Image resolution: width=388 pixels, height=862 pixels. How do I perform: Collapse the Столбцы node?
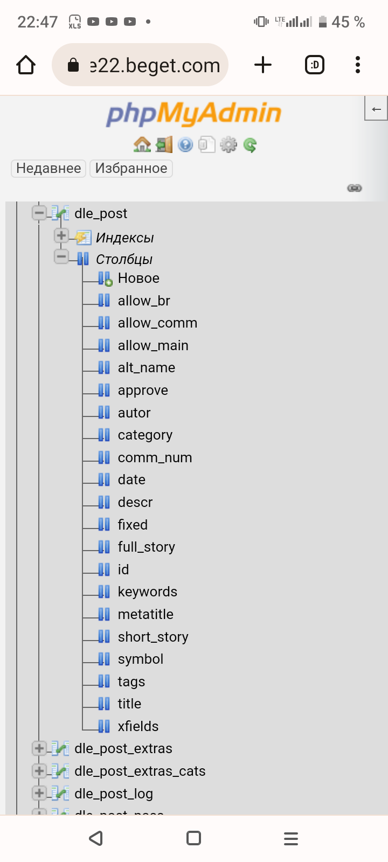tap(61, 257)
